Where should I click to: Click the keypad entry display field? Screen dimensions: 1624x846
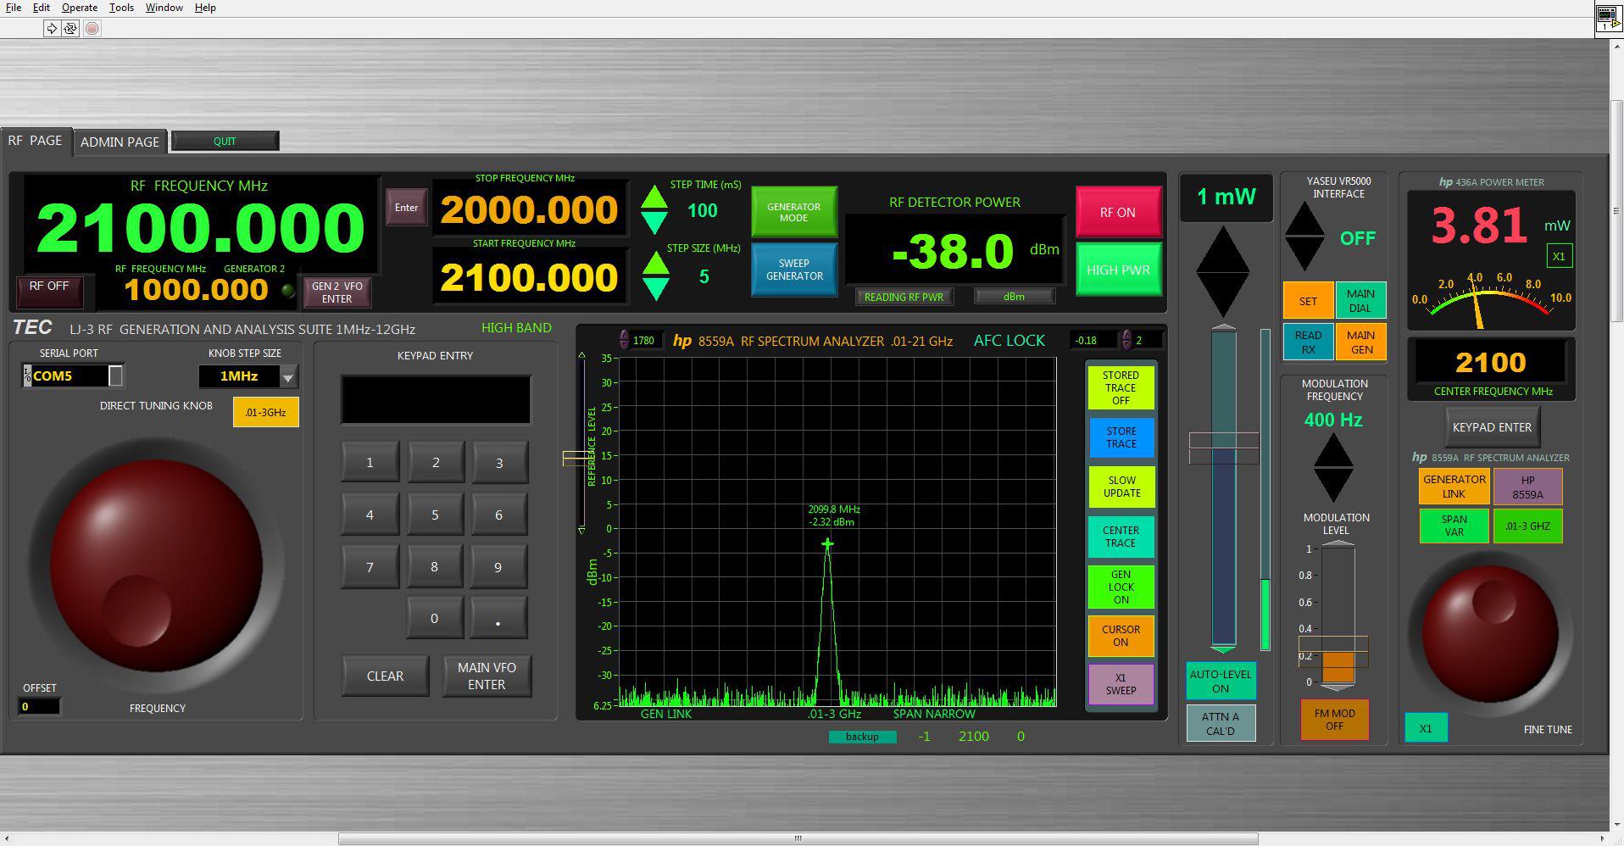(436, 399)
